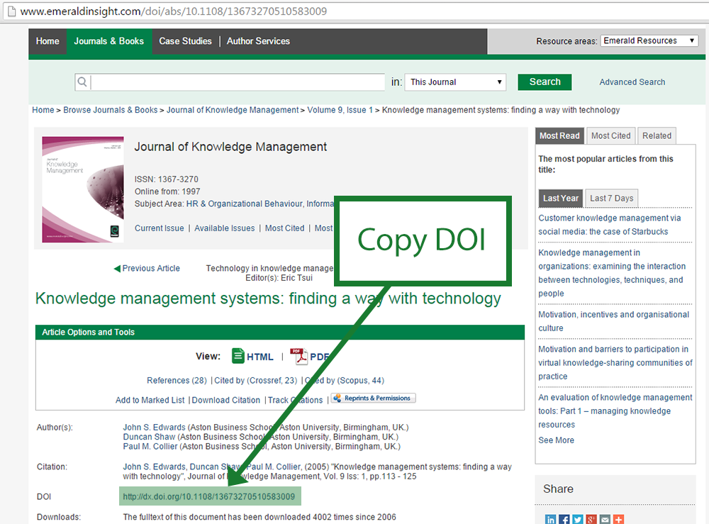Open the Author Services nav tab
Viewport: 709px width, 524px height.
click(258, 41)
